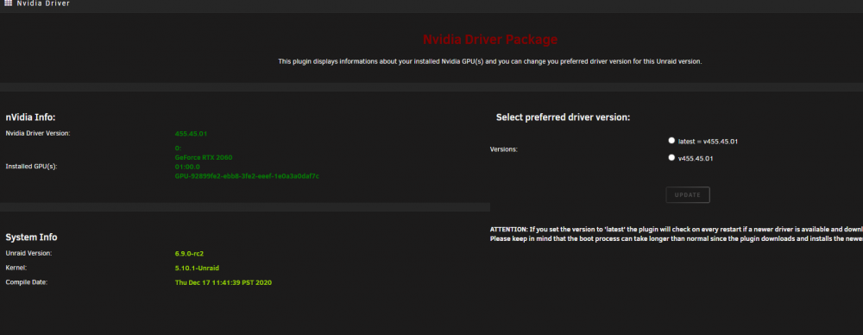Screen dimensions: 863x335
Task: Click the 'Installed GPU(s):' label
Action: point(31,167)
